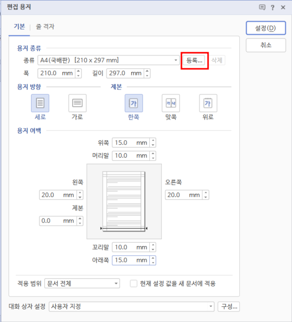
Task: Decrease the 폭 width value
Action: [x=78, y=76]
